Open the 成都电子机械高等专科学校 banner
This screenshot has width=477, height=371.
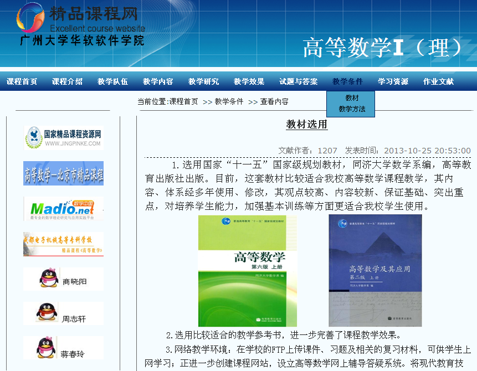click(63, 244)
